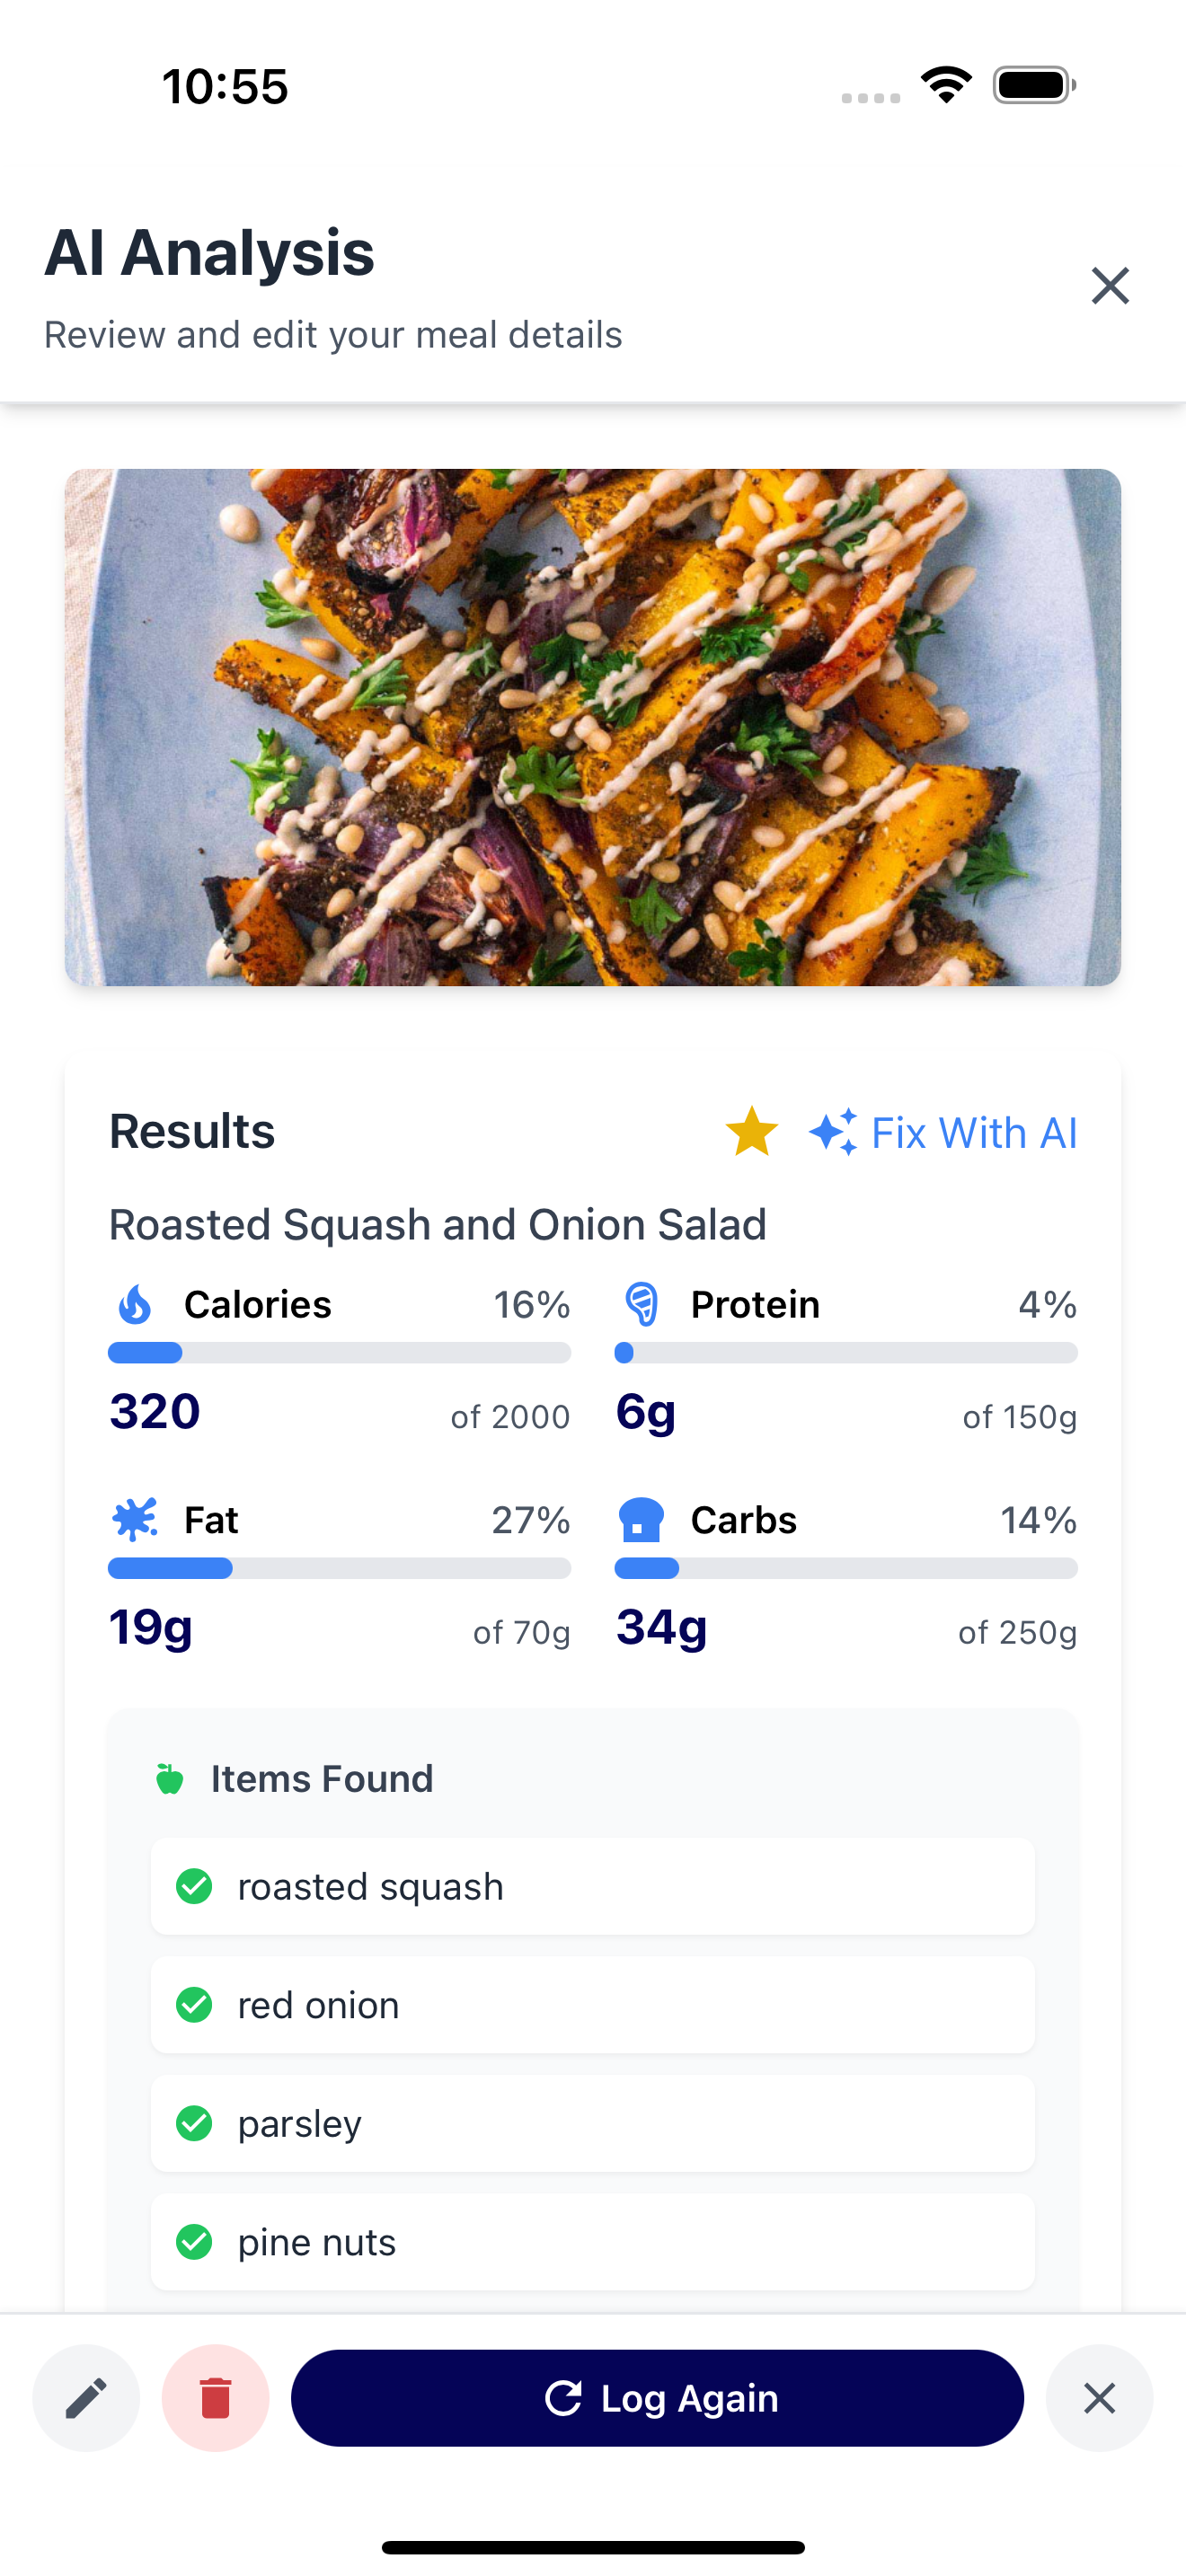
Task: Tap the pencil edit icon
Action: 86,2397
